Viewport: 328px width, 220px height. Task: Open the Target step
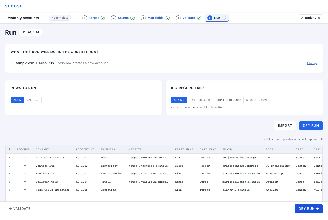point(94,18)
